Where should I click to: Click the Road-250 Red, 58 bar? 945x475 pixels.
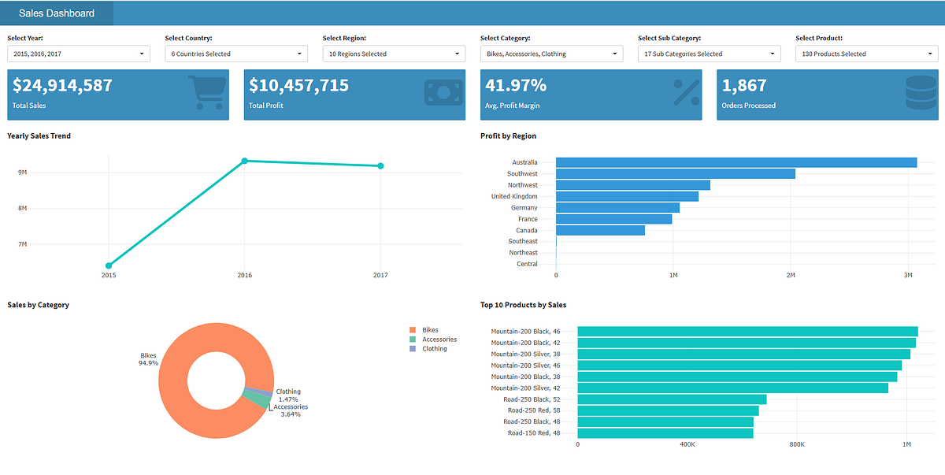(x=668, y=410)
